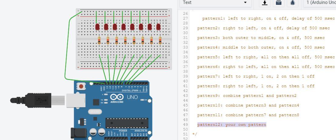Click the closing comment marker on line 51
Viewport: 336px width, 140px height.
pos(195,134)
